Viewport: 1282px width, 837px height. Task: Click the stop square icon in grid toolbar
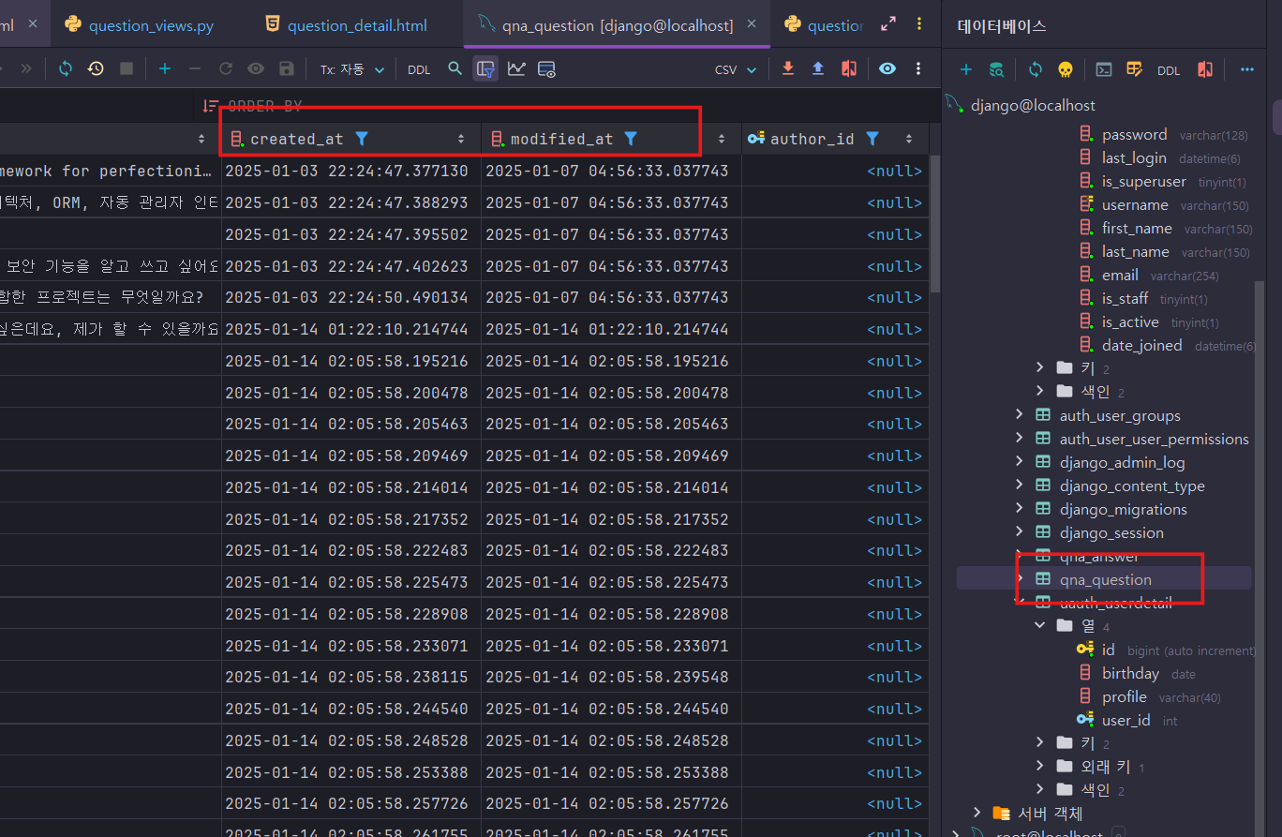click(127, 68)
